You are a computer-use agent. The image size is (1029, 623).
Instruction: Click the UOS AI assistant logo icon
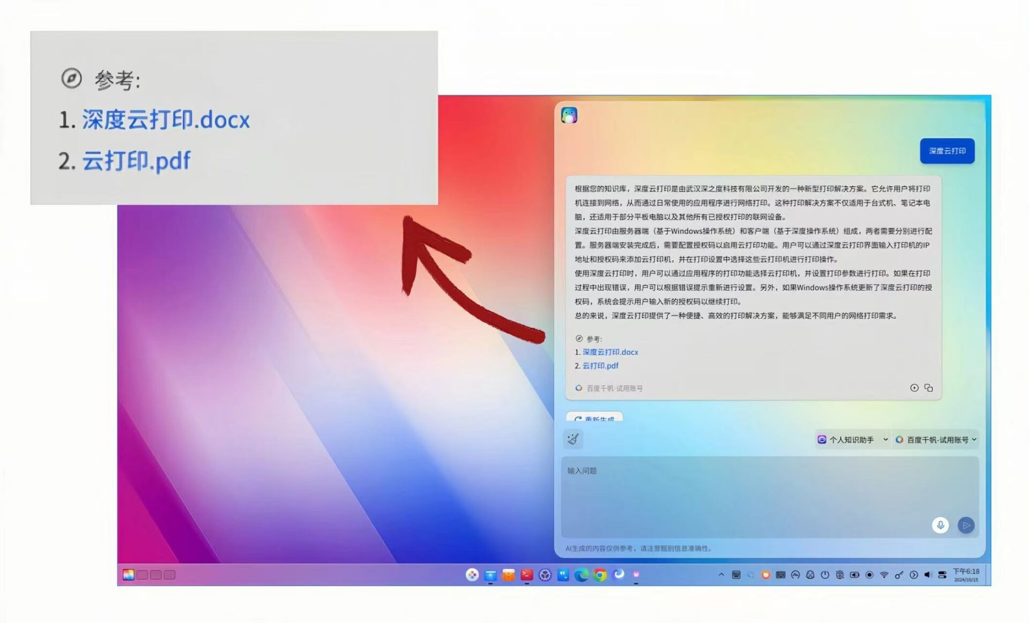click(569, 115)
